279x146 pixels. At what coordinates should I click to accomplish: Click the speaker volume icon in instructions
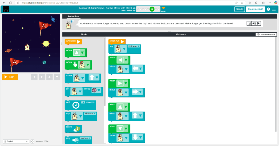[254, 23]
